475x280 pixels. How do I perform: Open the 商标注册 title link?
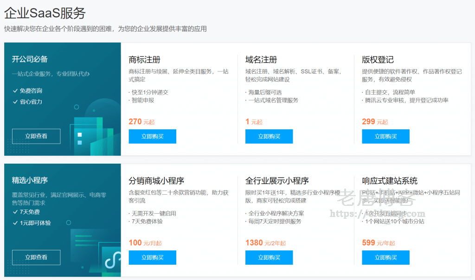point(144,60)
